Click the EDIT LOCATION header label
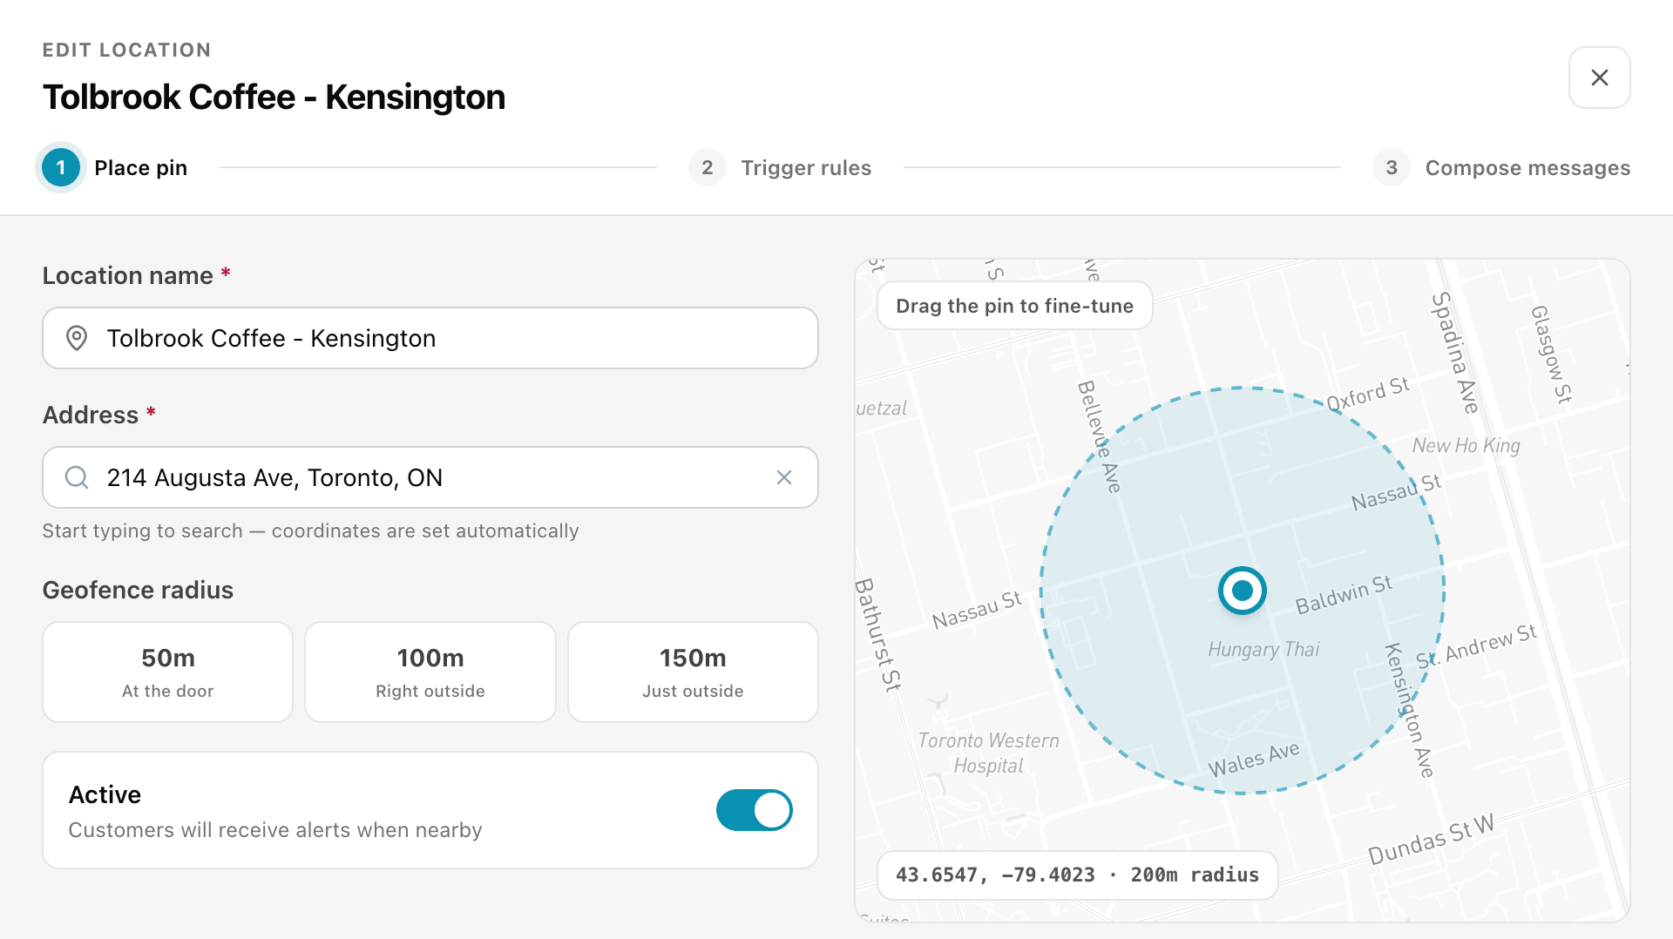This screenshot has width=1673, height=939. [126, 50]
